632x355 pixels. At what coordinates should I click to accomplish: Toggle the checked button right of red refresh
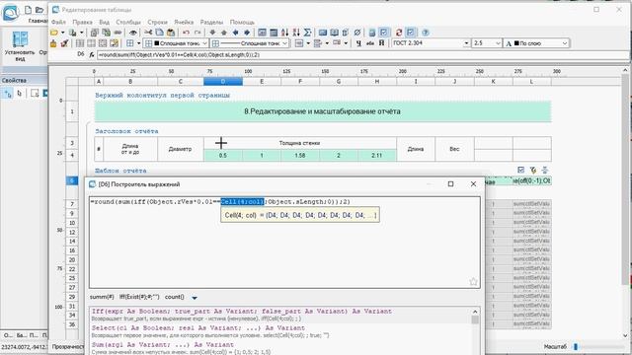tap(411, 33)
